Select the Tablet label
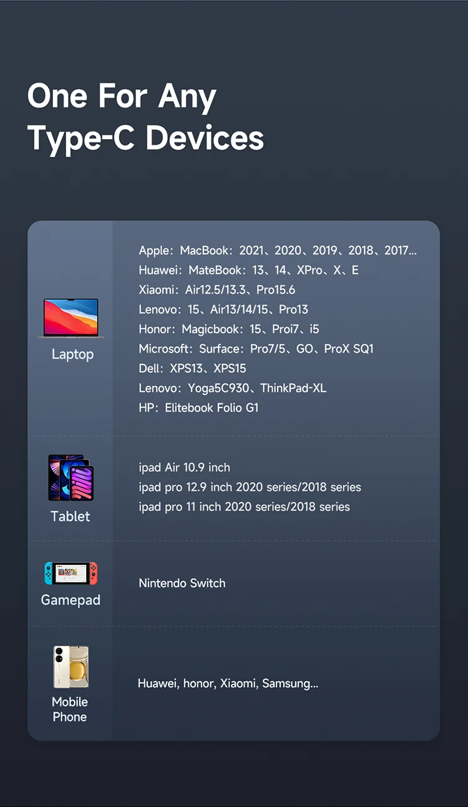 tap(71, 516)
